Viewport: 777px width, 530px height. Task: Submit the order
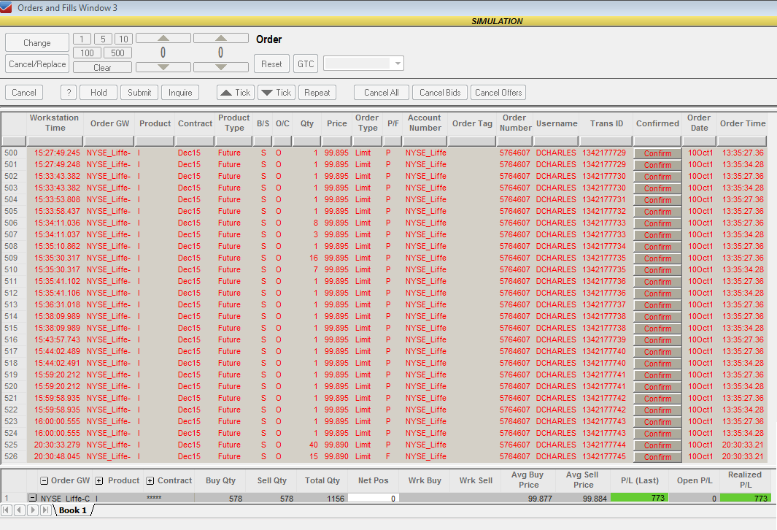click(139, 93)
